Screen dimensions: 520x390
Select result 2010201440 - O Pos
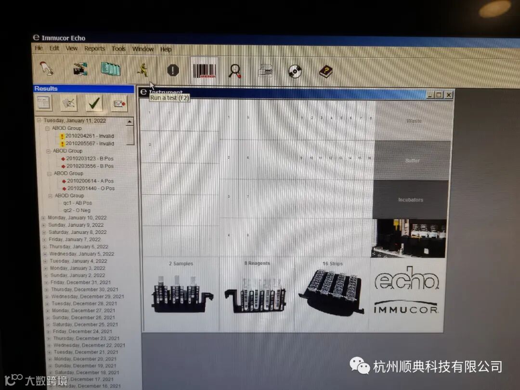point(91,188)
